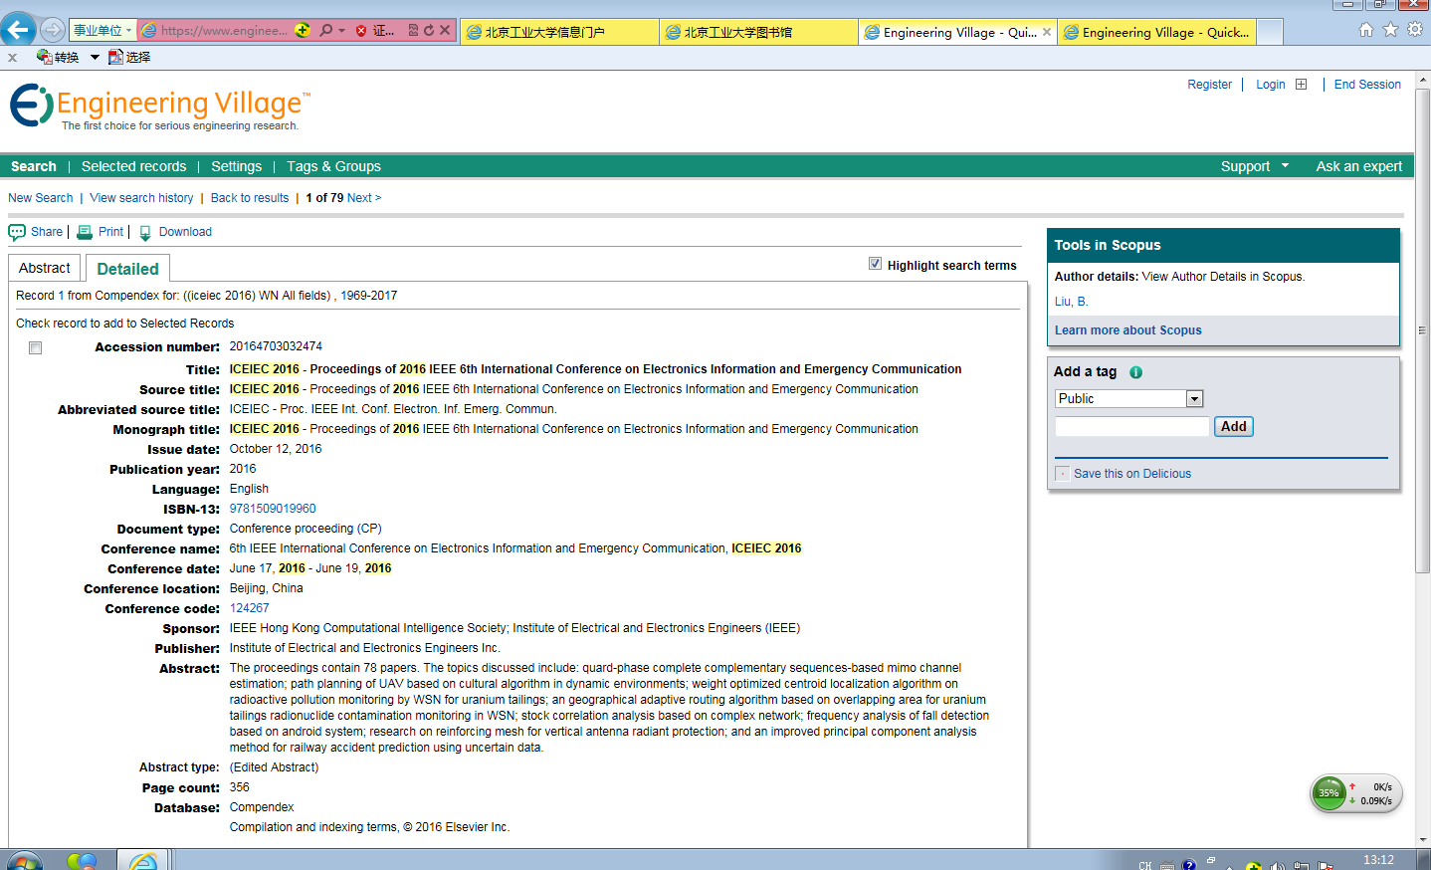Click Save this on Delicious
Image resolution: width=1431 pixels, height=870 pixels.
coord(1131,474)
